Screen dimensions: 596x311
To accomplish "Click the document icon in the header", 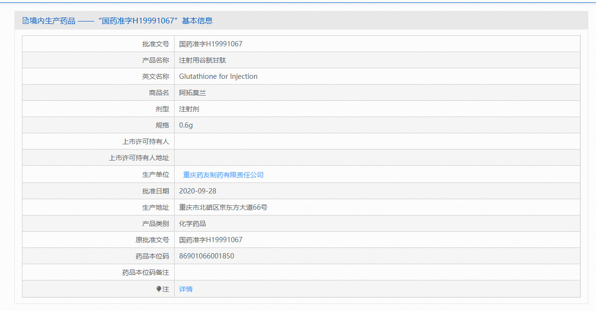I will 25,21.
